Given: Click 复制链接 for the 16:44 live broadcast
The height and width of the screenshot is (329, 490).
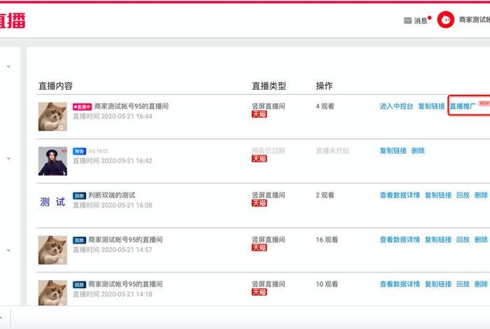Looking at the screenshot, I should click(x=432, y=106).
